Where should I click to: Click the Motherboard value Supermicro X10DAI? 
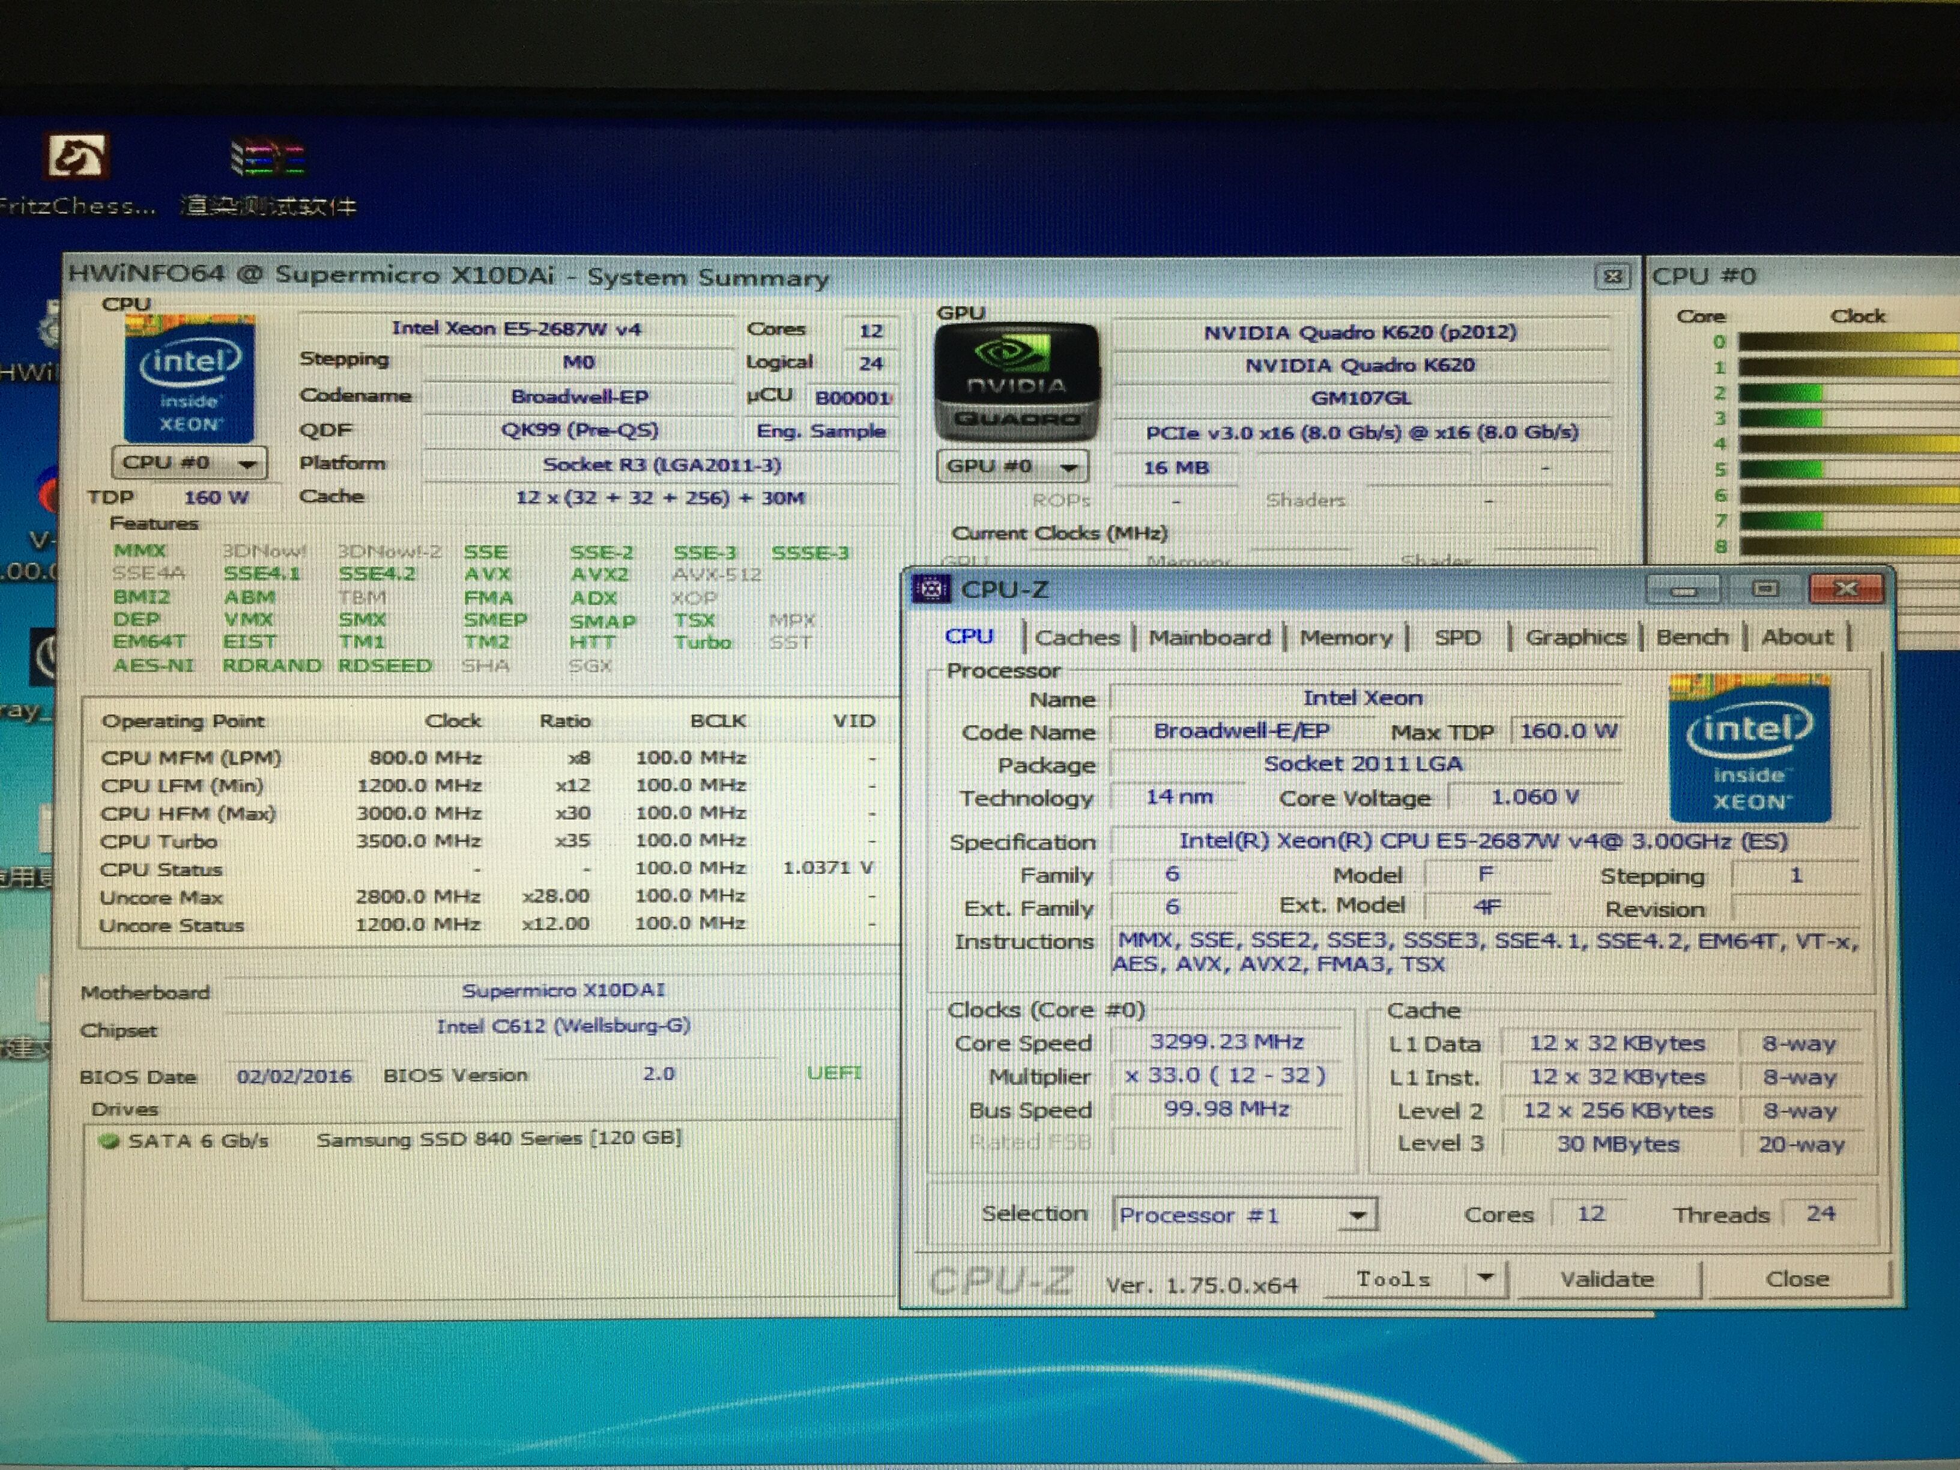tap(563, 991)
